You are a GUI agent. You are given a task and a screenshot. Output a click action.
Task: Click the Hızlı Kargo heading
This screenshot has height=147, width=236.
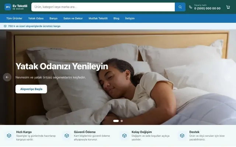(x=24, y=132)
